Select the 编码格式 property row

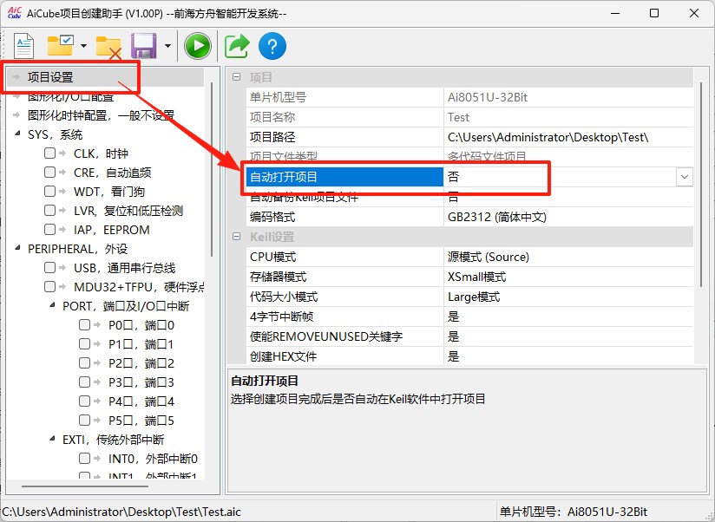click(x=469, y=217)
